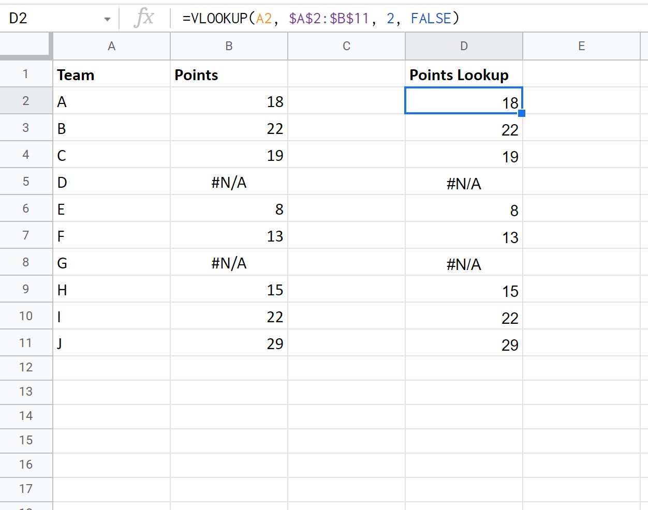The image size is (648, 510).
Task: Click lookup value 13 in column D
Action: coord(464,235)
